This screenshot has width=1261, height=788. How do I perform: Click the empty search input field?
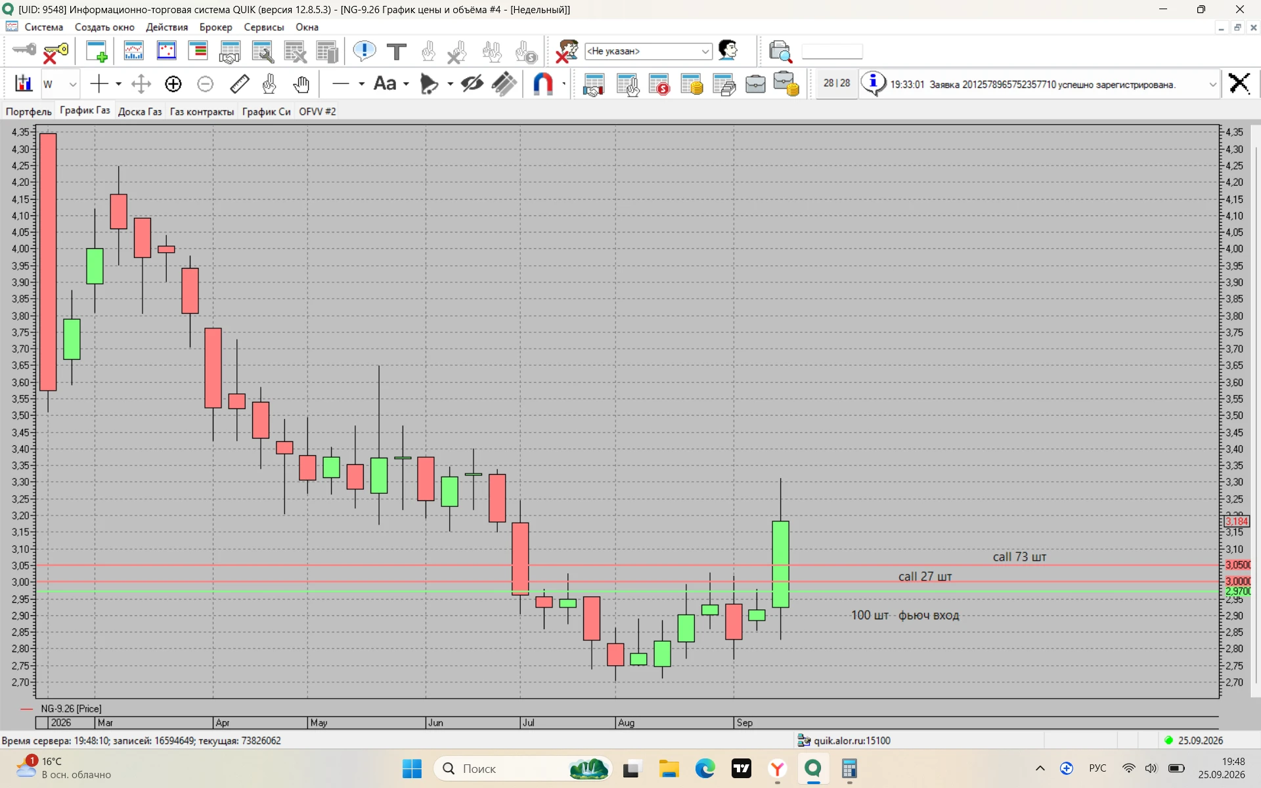point(832,51)
